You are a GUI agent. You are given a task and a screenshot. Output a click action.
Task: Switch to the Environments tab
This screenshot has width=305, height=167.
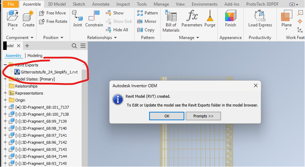click(x=204, y=4)
